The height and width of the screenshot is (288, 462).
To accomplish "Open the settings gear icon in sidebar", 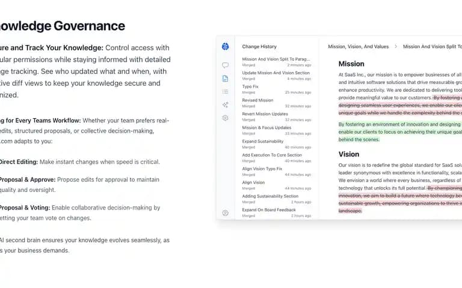I will pos(225,118).
